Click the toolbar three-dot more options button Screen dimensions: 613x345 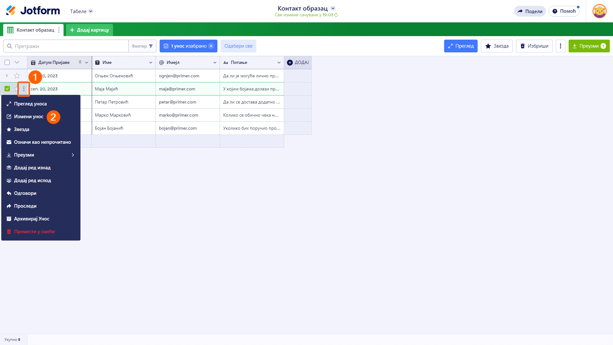pyautogui.click(x=560, y=46)
